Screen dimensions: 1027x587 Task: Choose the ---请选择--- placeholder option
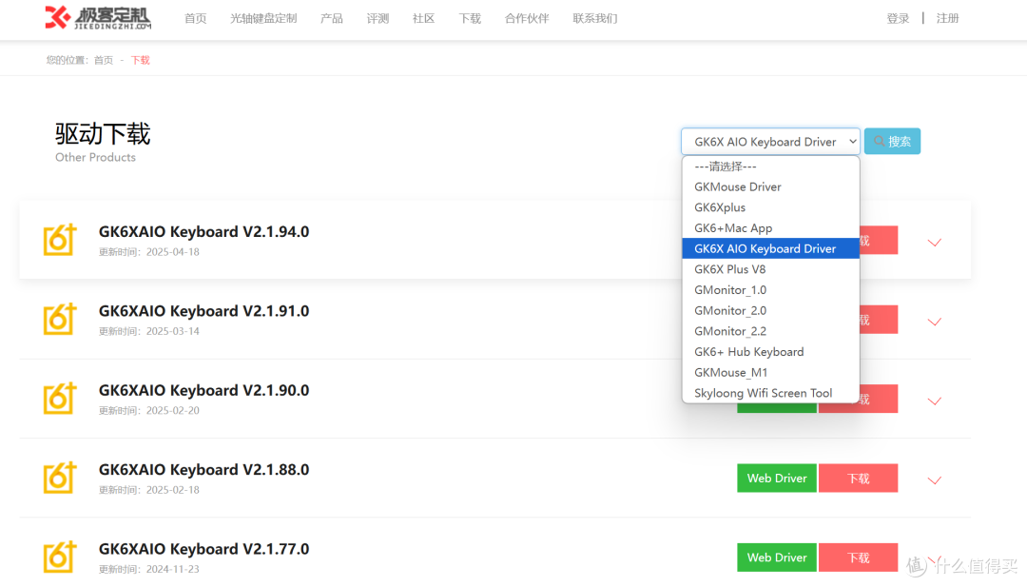point(770,166)
